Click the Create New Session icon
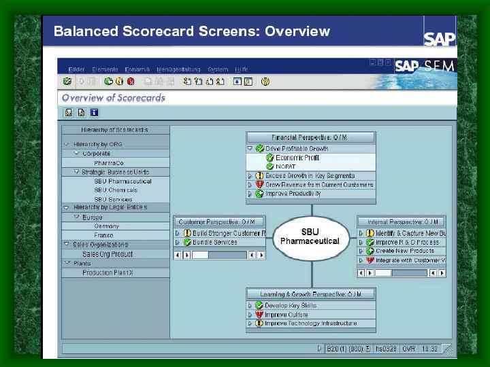490x367 pixels. point(238,82)
